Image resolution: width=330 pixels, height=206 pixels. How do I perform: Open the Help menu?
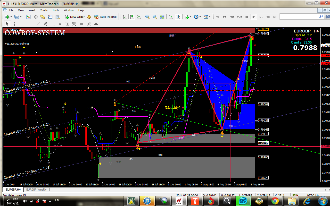[81, 10]
